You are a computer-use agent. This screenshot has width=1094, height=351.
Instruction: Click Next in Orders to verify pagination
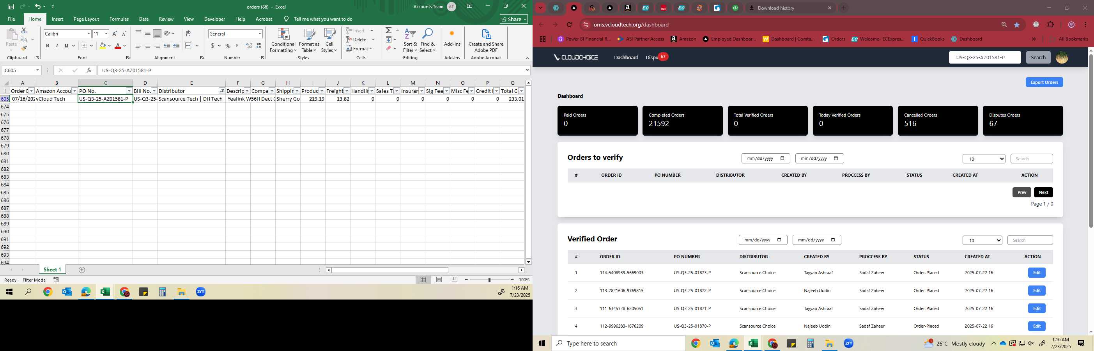[1043, 193]
